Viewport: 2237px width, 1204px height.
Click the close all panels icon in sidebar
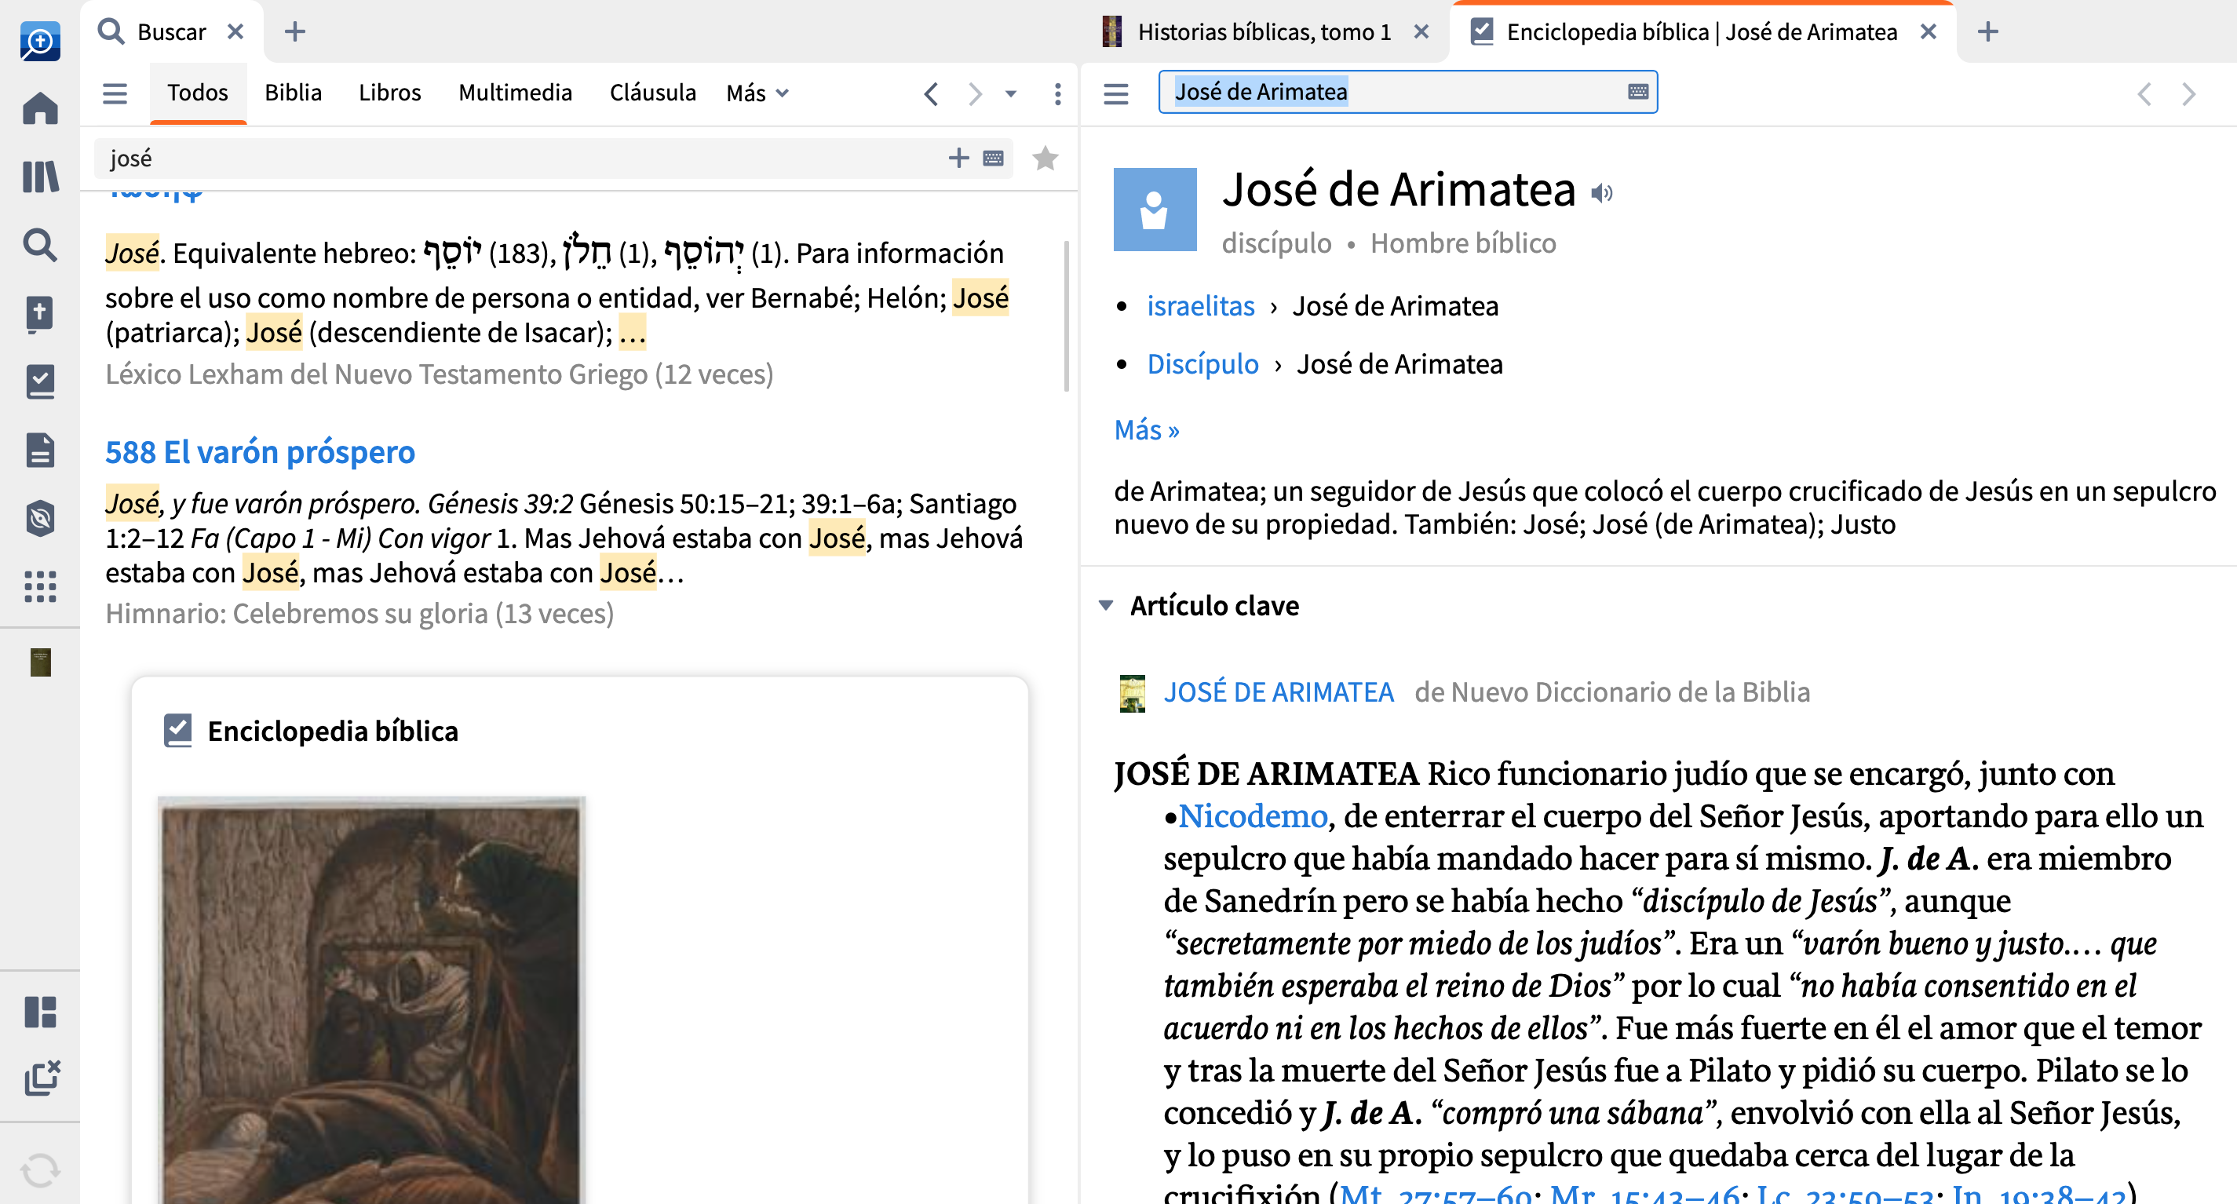point(42,1078)
